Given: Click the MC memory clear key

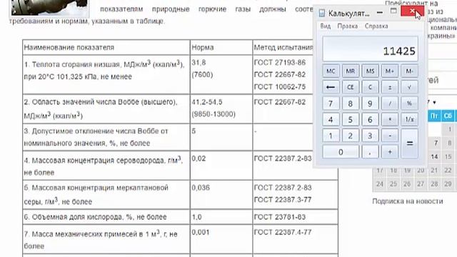Looking at the screenshot, I should [331, 71].
